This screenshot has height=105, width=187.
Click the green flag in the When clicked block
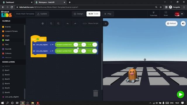point(38,39)
